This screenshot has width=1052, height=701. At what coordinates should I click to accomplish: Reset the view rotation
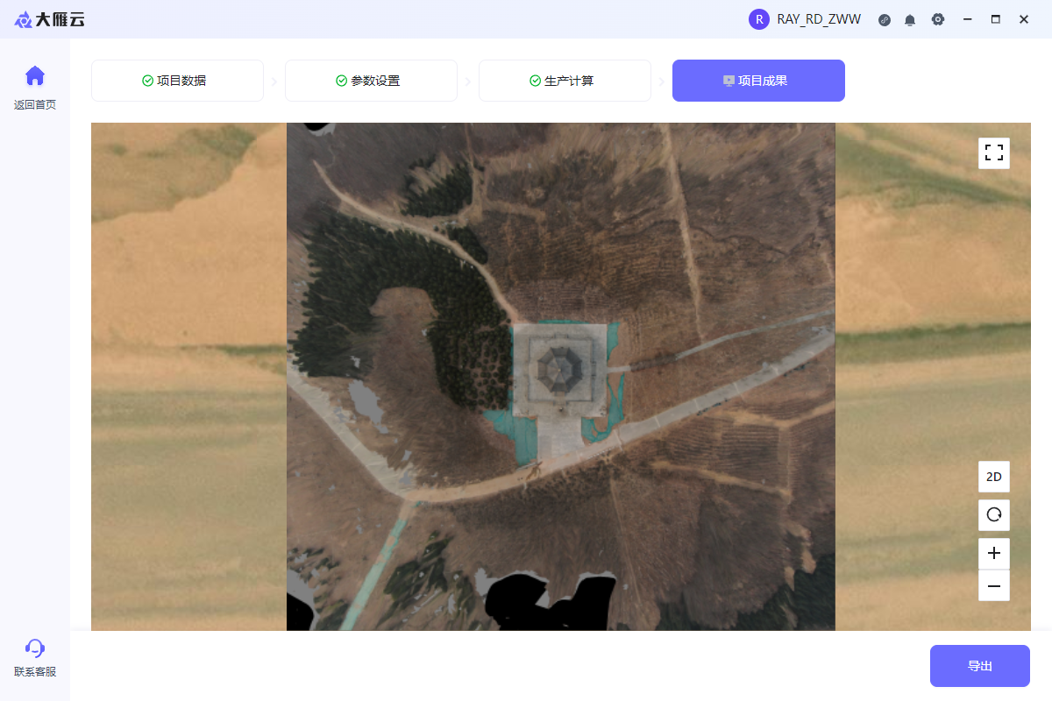pyautogui.click(x=994, y=515)
